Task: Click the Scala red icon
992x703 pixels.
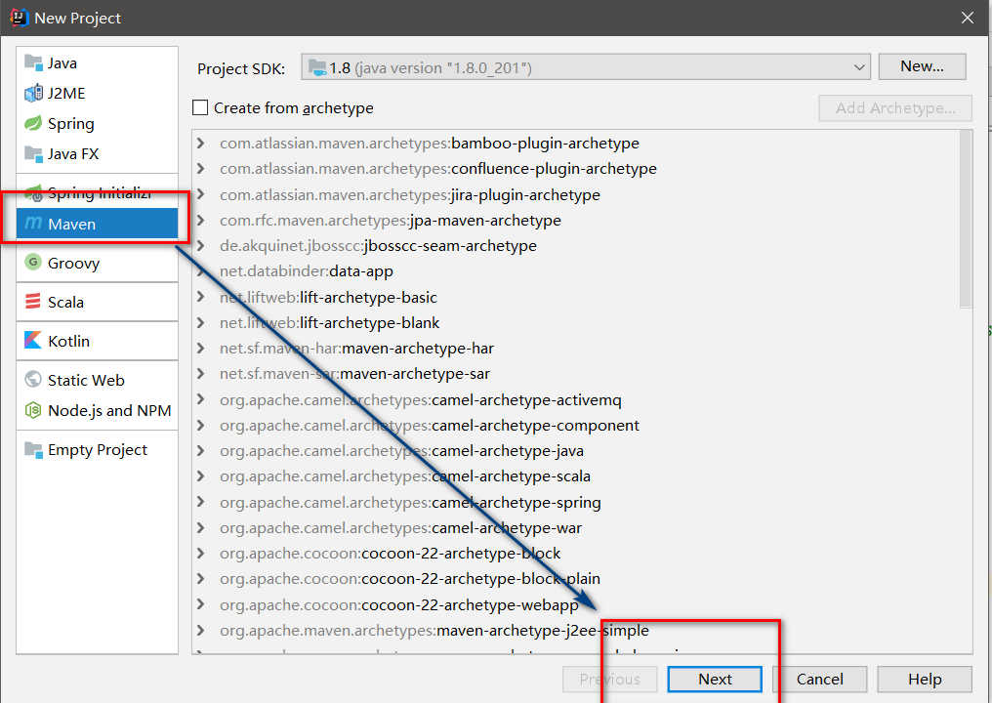Action: (33, 301)
